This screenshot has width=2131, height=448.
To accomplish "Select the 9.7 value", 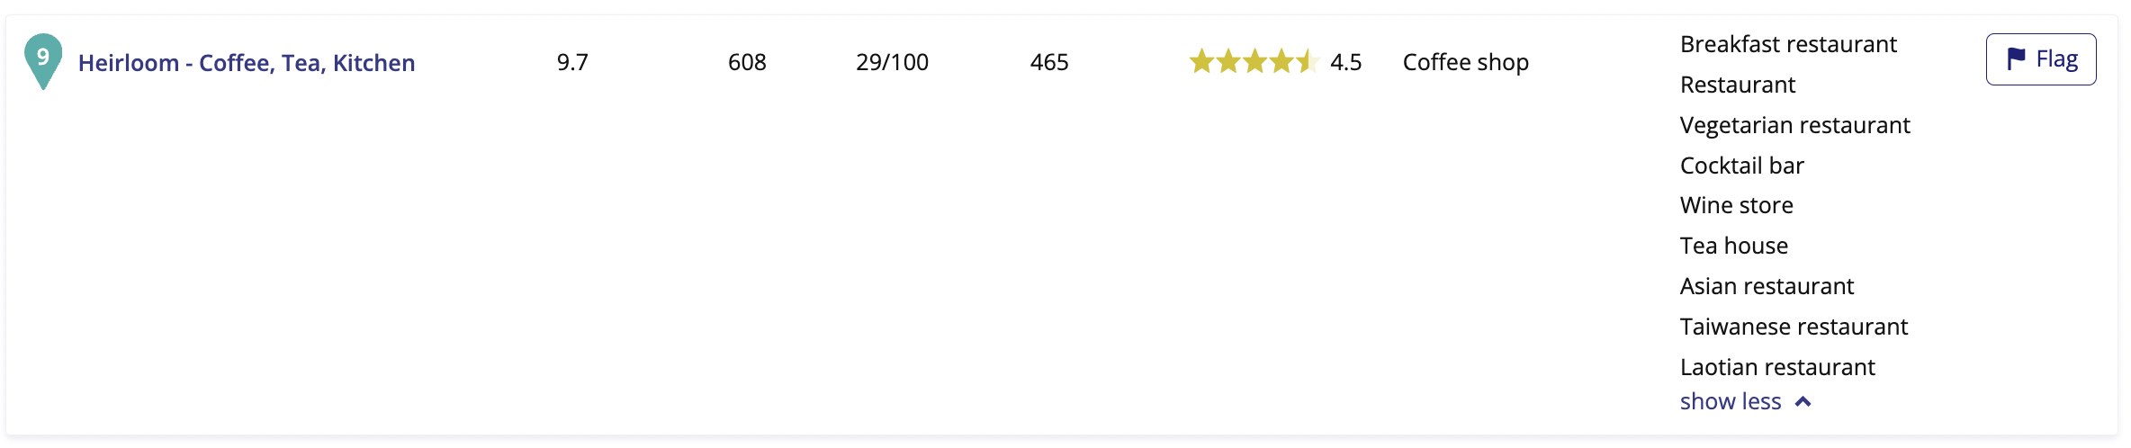I will point(572,62).
